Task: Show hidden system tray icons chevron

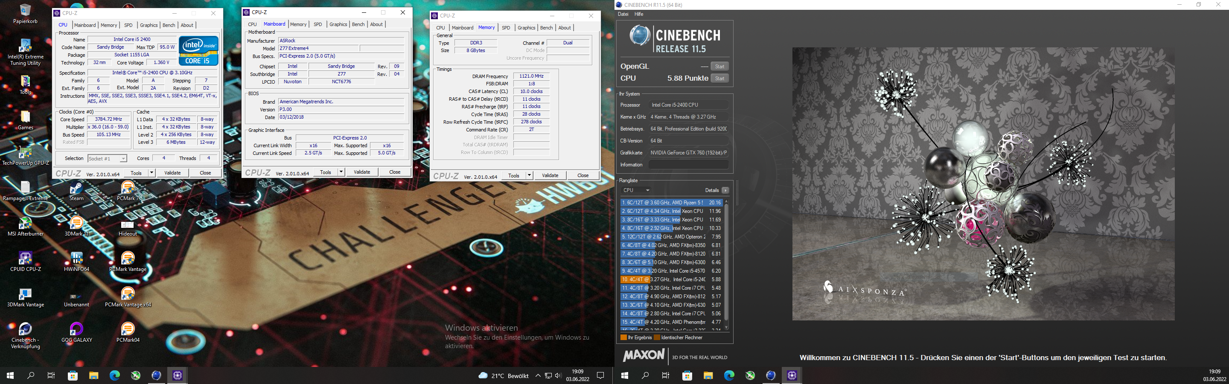Action: coord(538,375)
